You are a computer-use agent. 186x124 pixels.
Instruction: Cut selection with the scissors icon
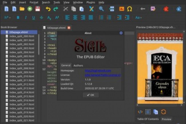pos(66,9)
